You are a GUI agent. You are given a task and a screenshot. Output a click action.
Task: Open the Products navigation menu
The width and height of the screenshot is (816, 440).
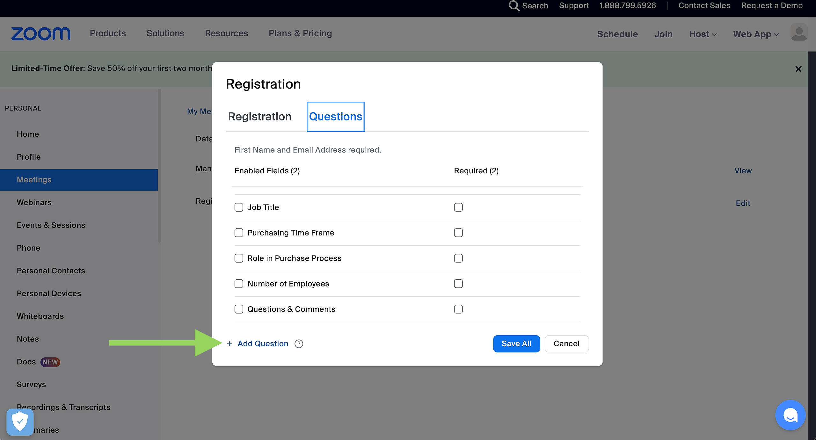(108, 33)
